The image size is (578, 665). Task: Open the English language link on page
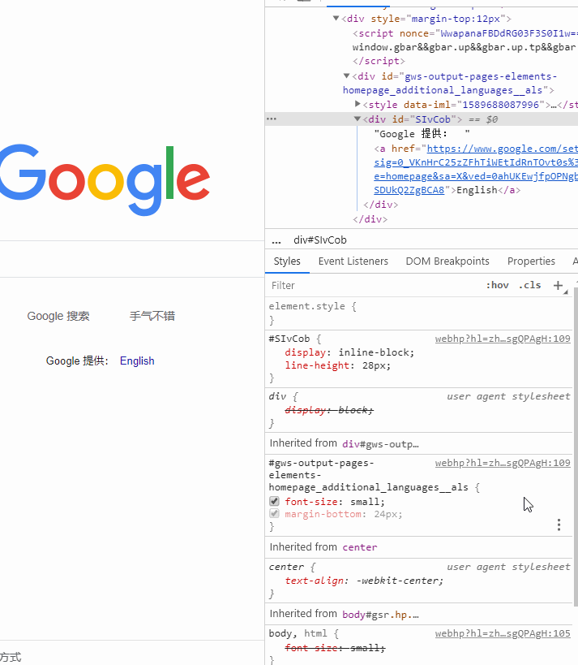tap(137, 361)
